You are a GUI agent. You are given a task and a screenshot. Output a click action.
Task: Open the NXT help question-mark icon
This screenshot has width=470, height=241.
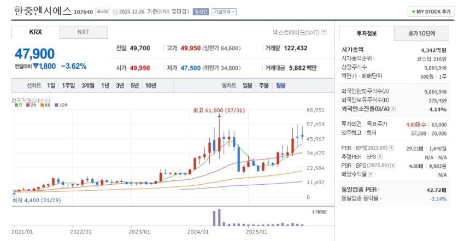click(324, 32)
